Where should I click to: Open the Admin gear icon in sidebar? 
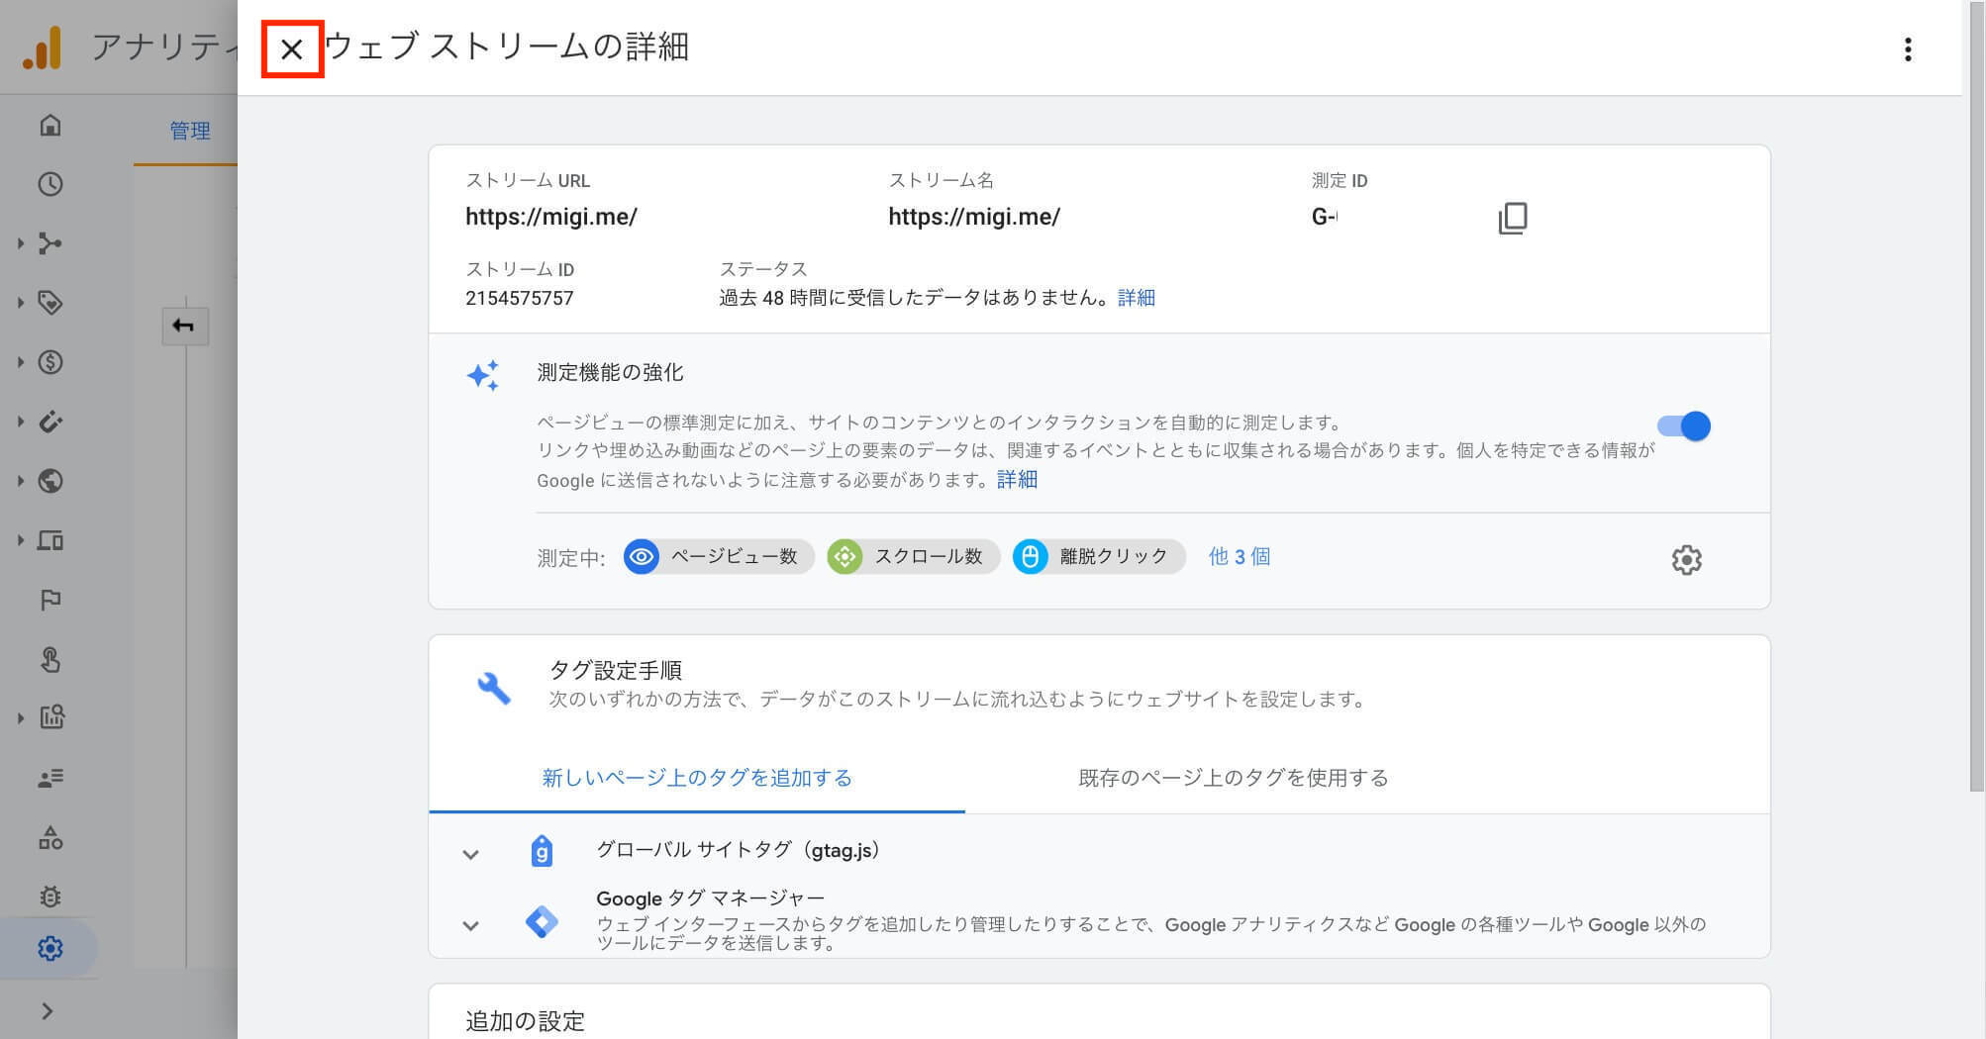pos(50,949)
